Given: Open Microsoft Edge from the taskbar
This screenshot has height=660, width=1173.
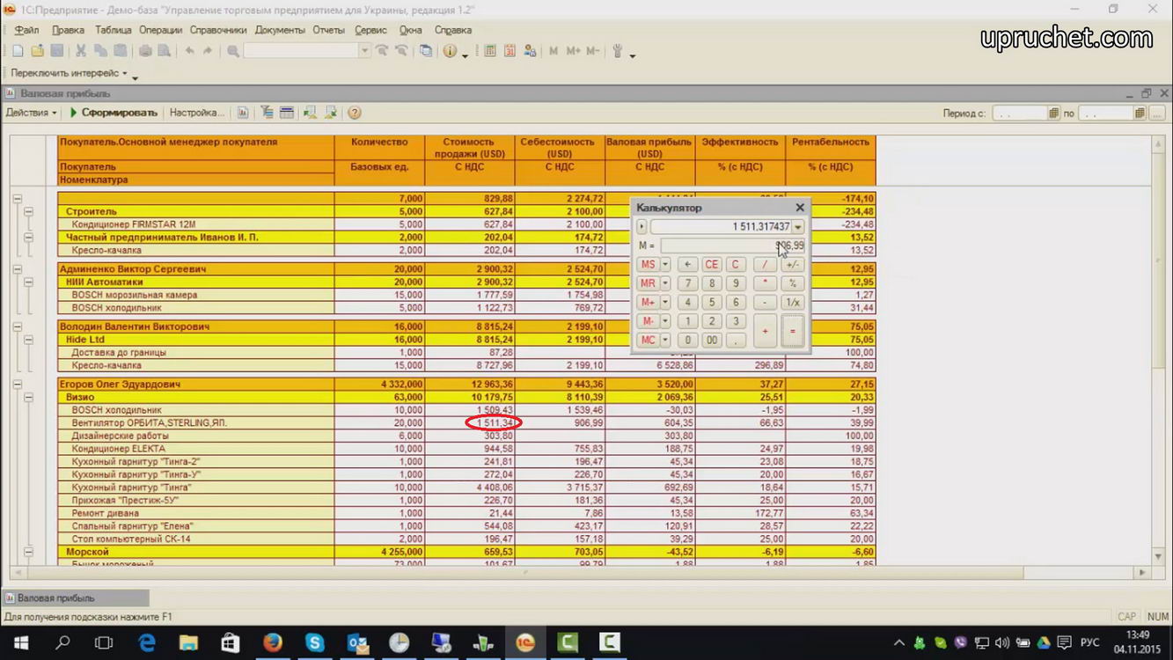Looking at the screenshot, I should coord(147,643).
